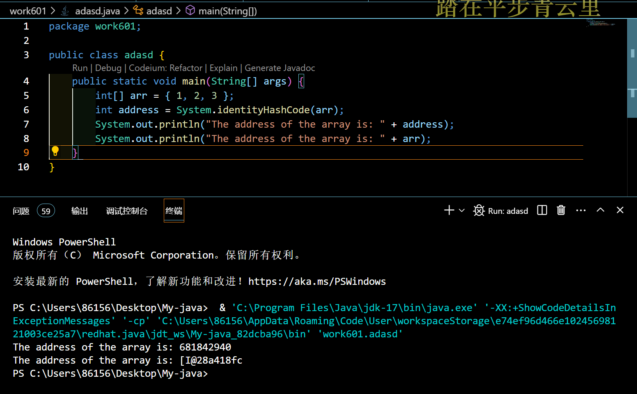
Task: Select the 终端 (Terminal) tab
Action: pyautogui.click(x=174, y=211)
